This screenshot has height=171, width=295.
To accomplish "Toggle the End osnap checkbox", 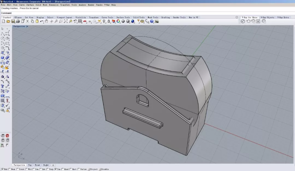I will 2,169.
